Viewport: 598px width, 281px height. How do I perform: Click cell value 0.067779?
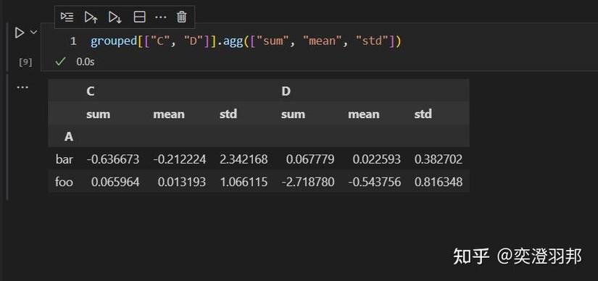310,159
